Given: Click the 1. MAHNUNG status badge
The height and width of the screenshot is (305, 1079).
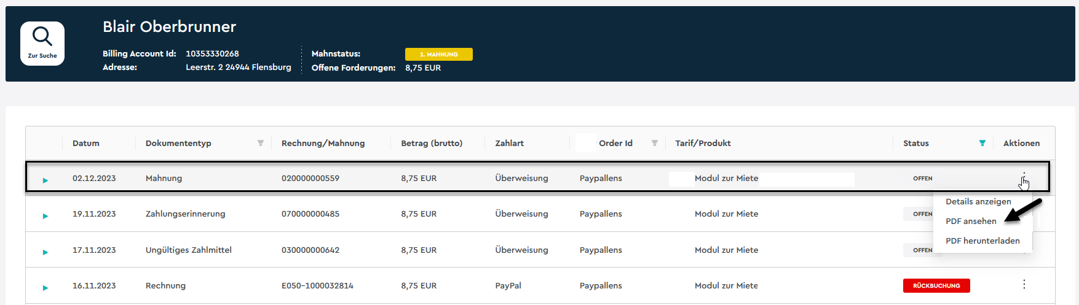Looking at the screenshot, I should pos(439,54).
